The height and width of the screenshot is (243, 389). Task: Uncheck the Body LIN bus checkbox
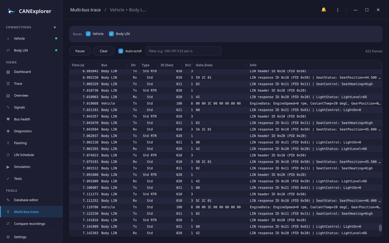tap(111, 34)
